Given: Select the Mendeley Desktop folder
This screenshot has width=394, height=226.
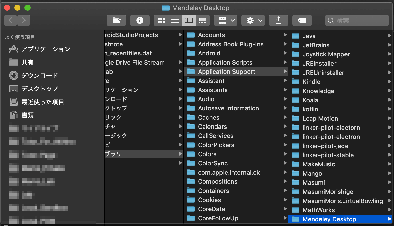Looking at the screenshot, I should [x=340, y=219].
